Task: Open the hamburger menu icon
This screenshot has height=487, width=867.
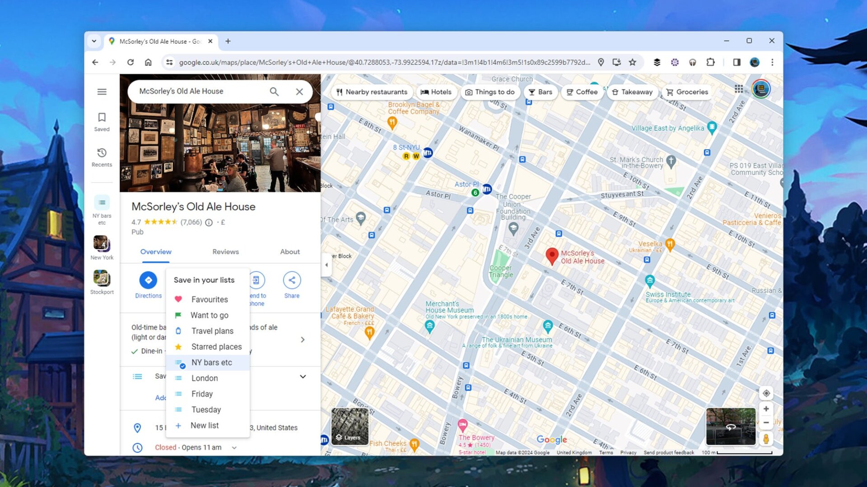Action: (x=102, y=92)
